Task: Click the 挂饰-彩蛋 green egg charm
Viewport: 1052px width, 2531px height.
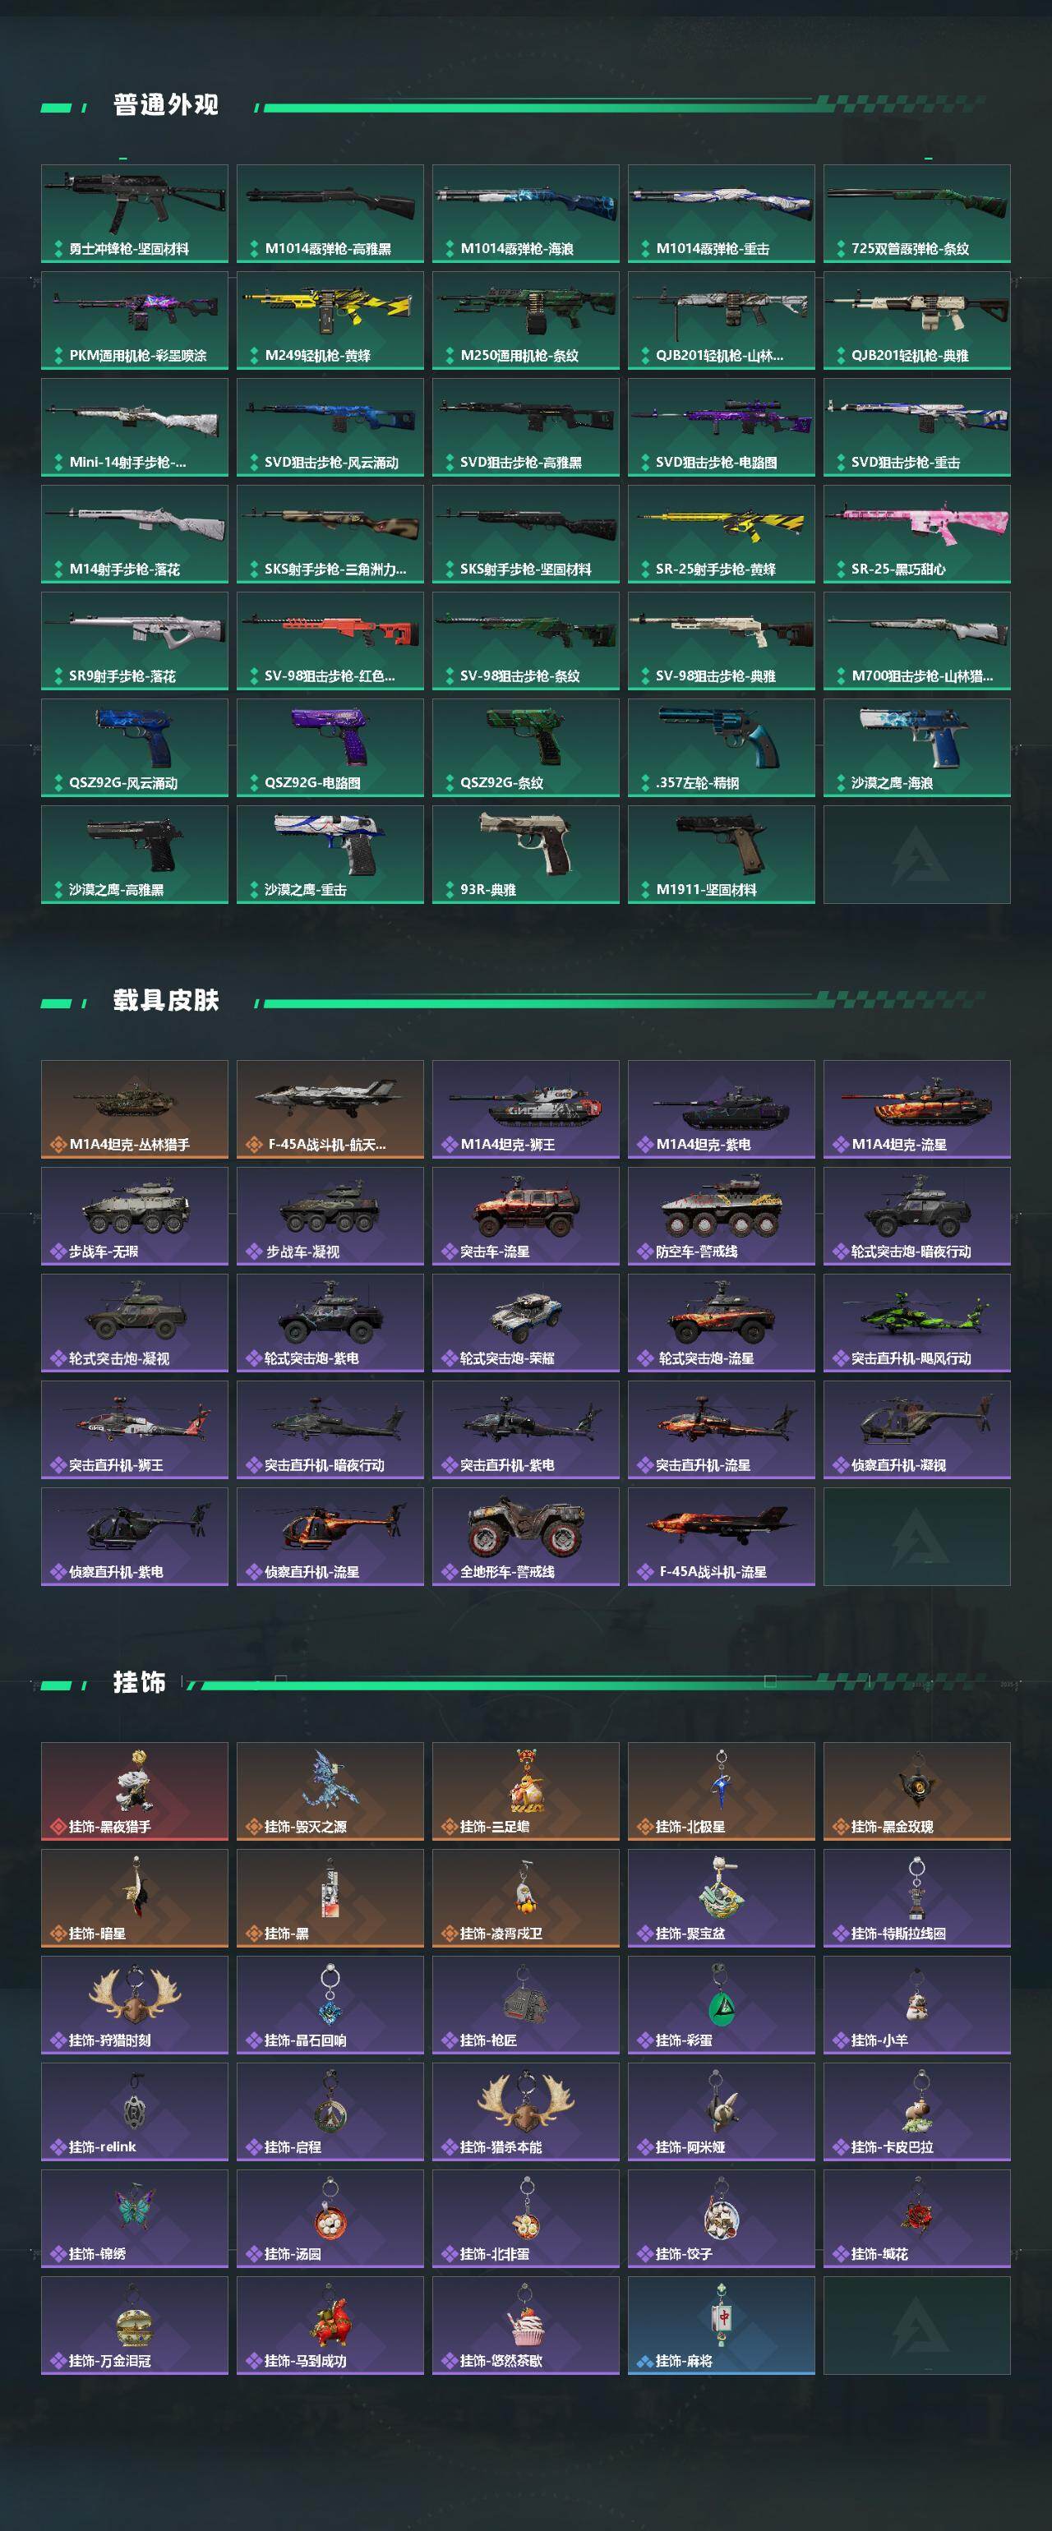Action: tap(721, 2005)
